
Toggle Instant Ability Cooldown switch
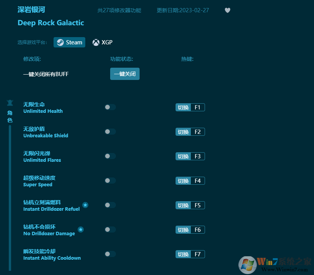point(110,254)
